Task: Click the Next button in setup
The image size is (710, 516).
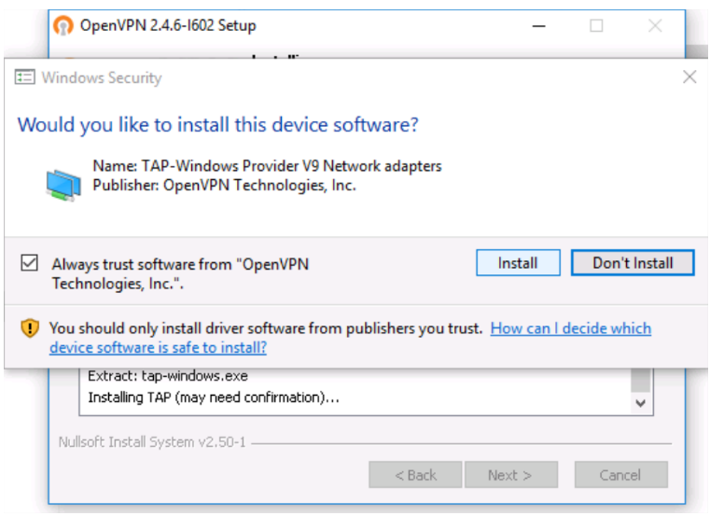Action: click(509, 475)
